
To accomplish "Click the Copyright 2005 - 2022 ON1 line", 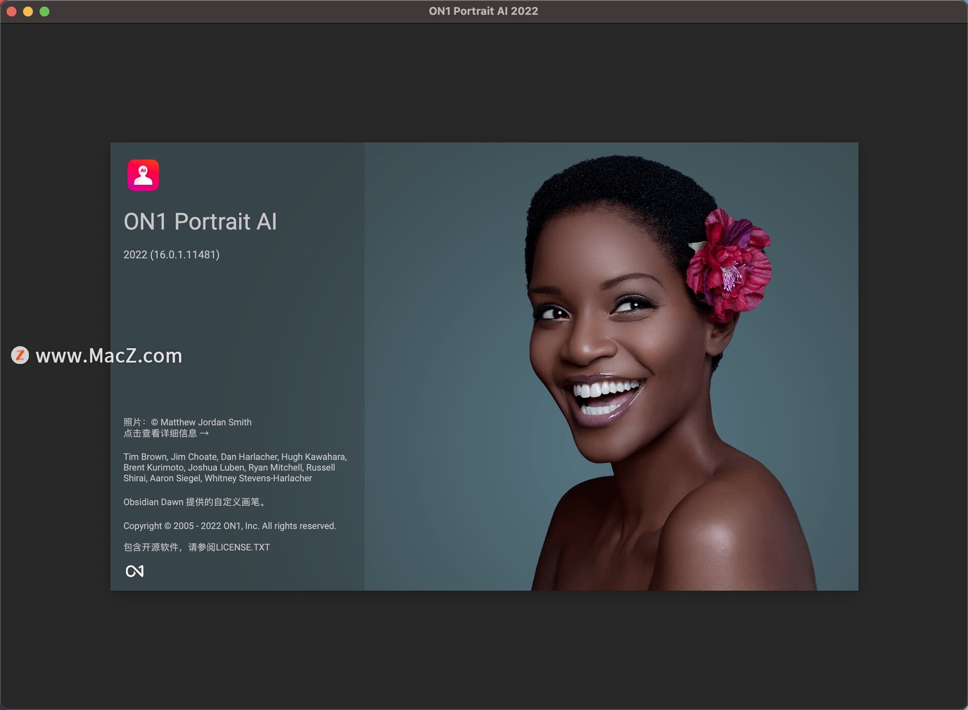I will (x=230, y=526).
